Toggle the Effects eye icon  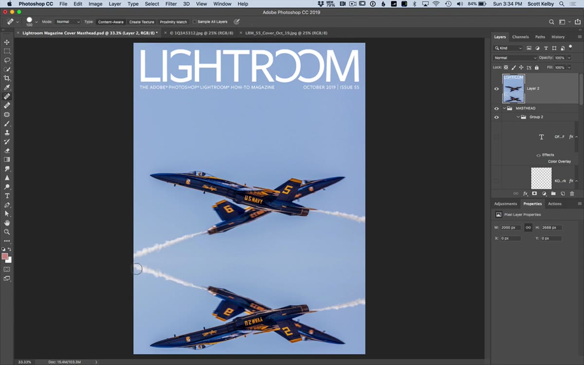(538, 155)
